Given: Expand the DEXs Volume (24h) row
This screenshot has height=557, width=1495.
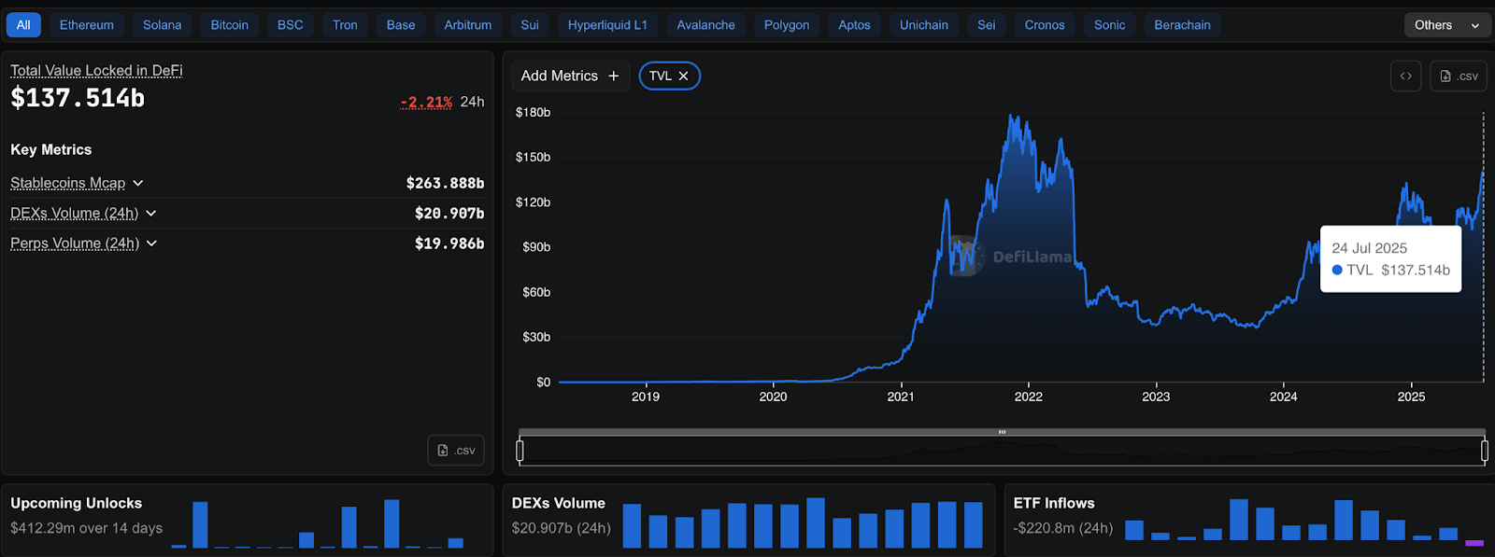Looking at the screenshot, I should [151, 214].
